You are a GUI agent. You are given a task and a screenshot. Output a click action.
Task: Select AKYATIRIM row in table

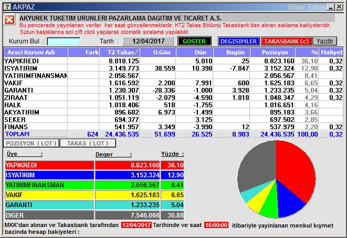[173, 112]
